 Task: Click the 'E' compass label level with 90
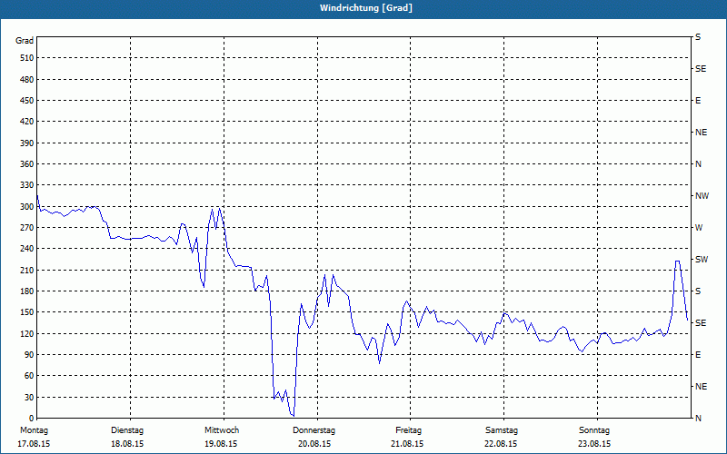point(698,355)
